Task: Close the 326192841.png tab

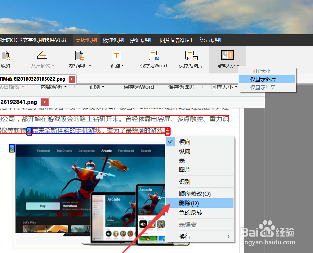Action: click(44, 102)
